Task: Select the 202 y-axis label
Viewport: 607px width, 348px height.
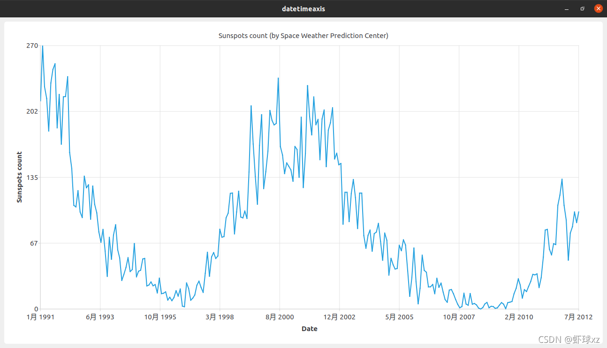Action: 32,111
